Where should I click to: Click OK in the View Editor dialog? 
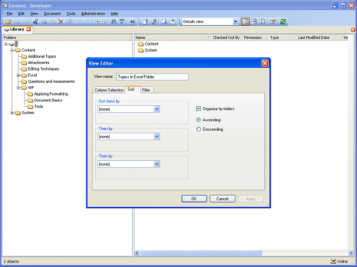(194, 199)
